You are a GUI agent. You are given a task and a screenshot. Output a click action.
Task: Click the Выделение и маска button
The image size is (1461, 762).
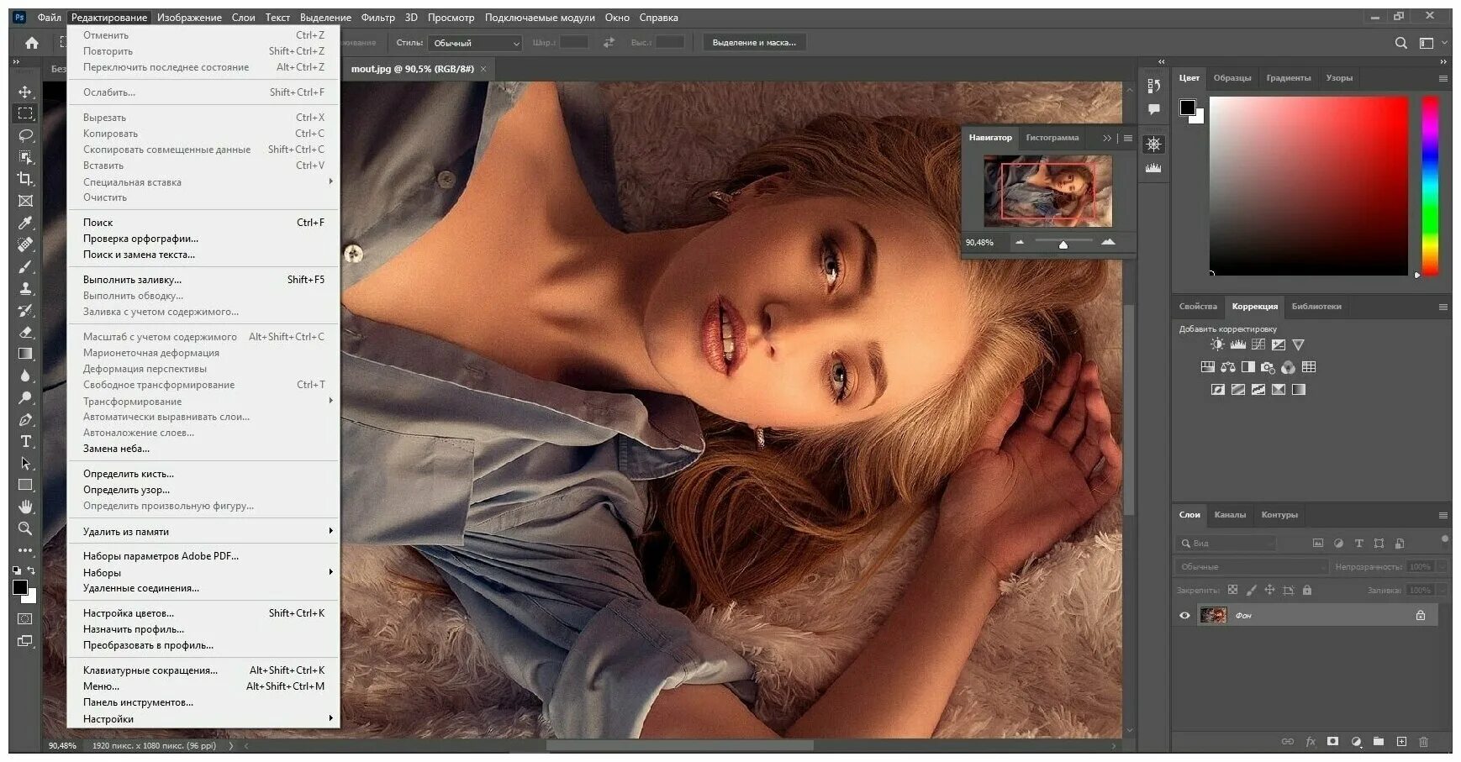(754, 41)
